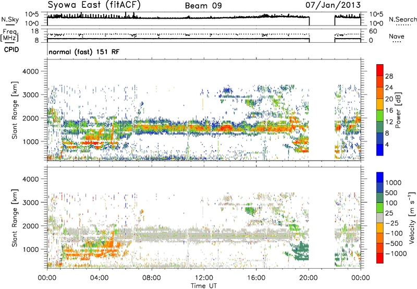Click the power panel's 'Slant Range [km]' label
This screenshot has height=289, width=417.
pyautogui.click(x=15, y=110)
